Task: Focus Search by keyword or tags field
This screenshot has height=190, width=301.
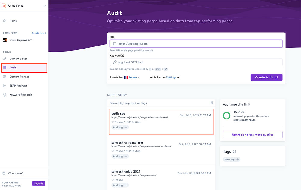Action: point(159,103)
